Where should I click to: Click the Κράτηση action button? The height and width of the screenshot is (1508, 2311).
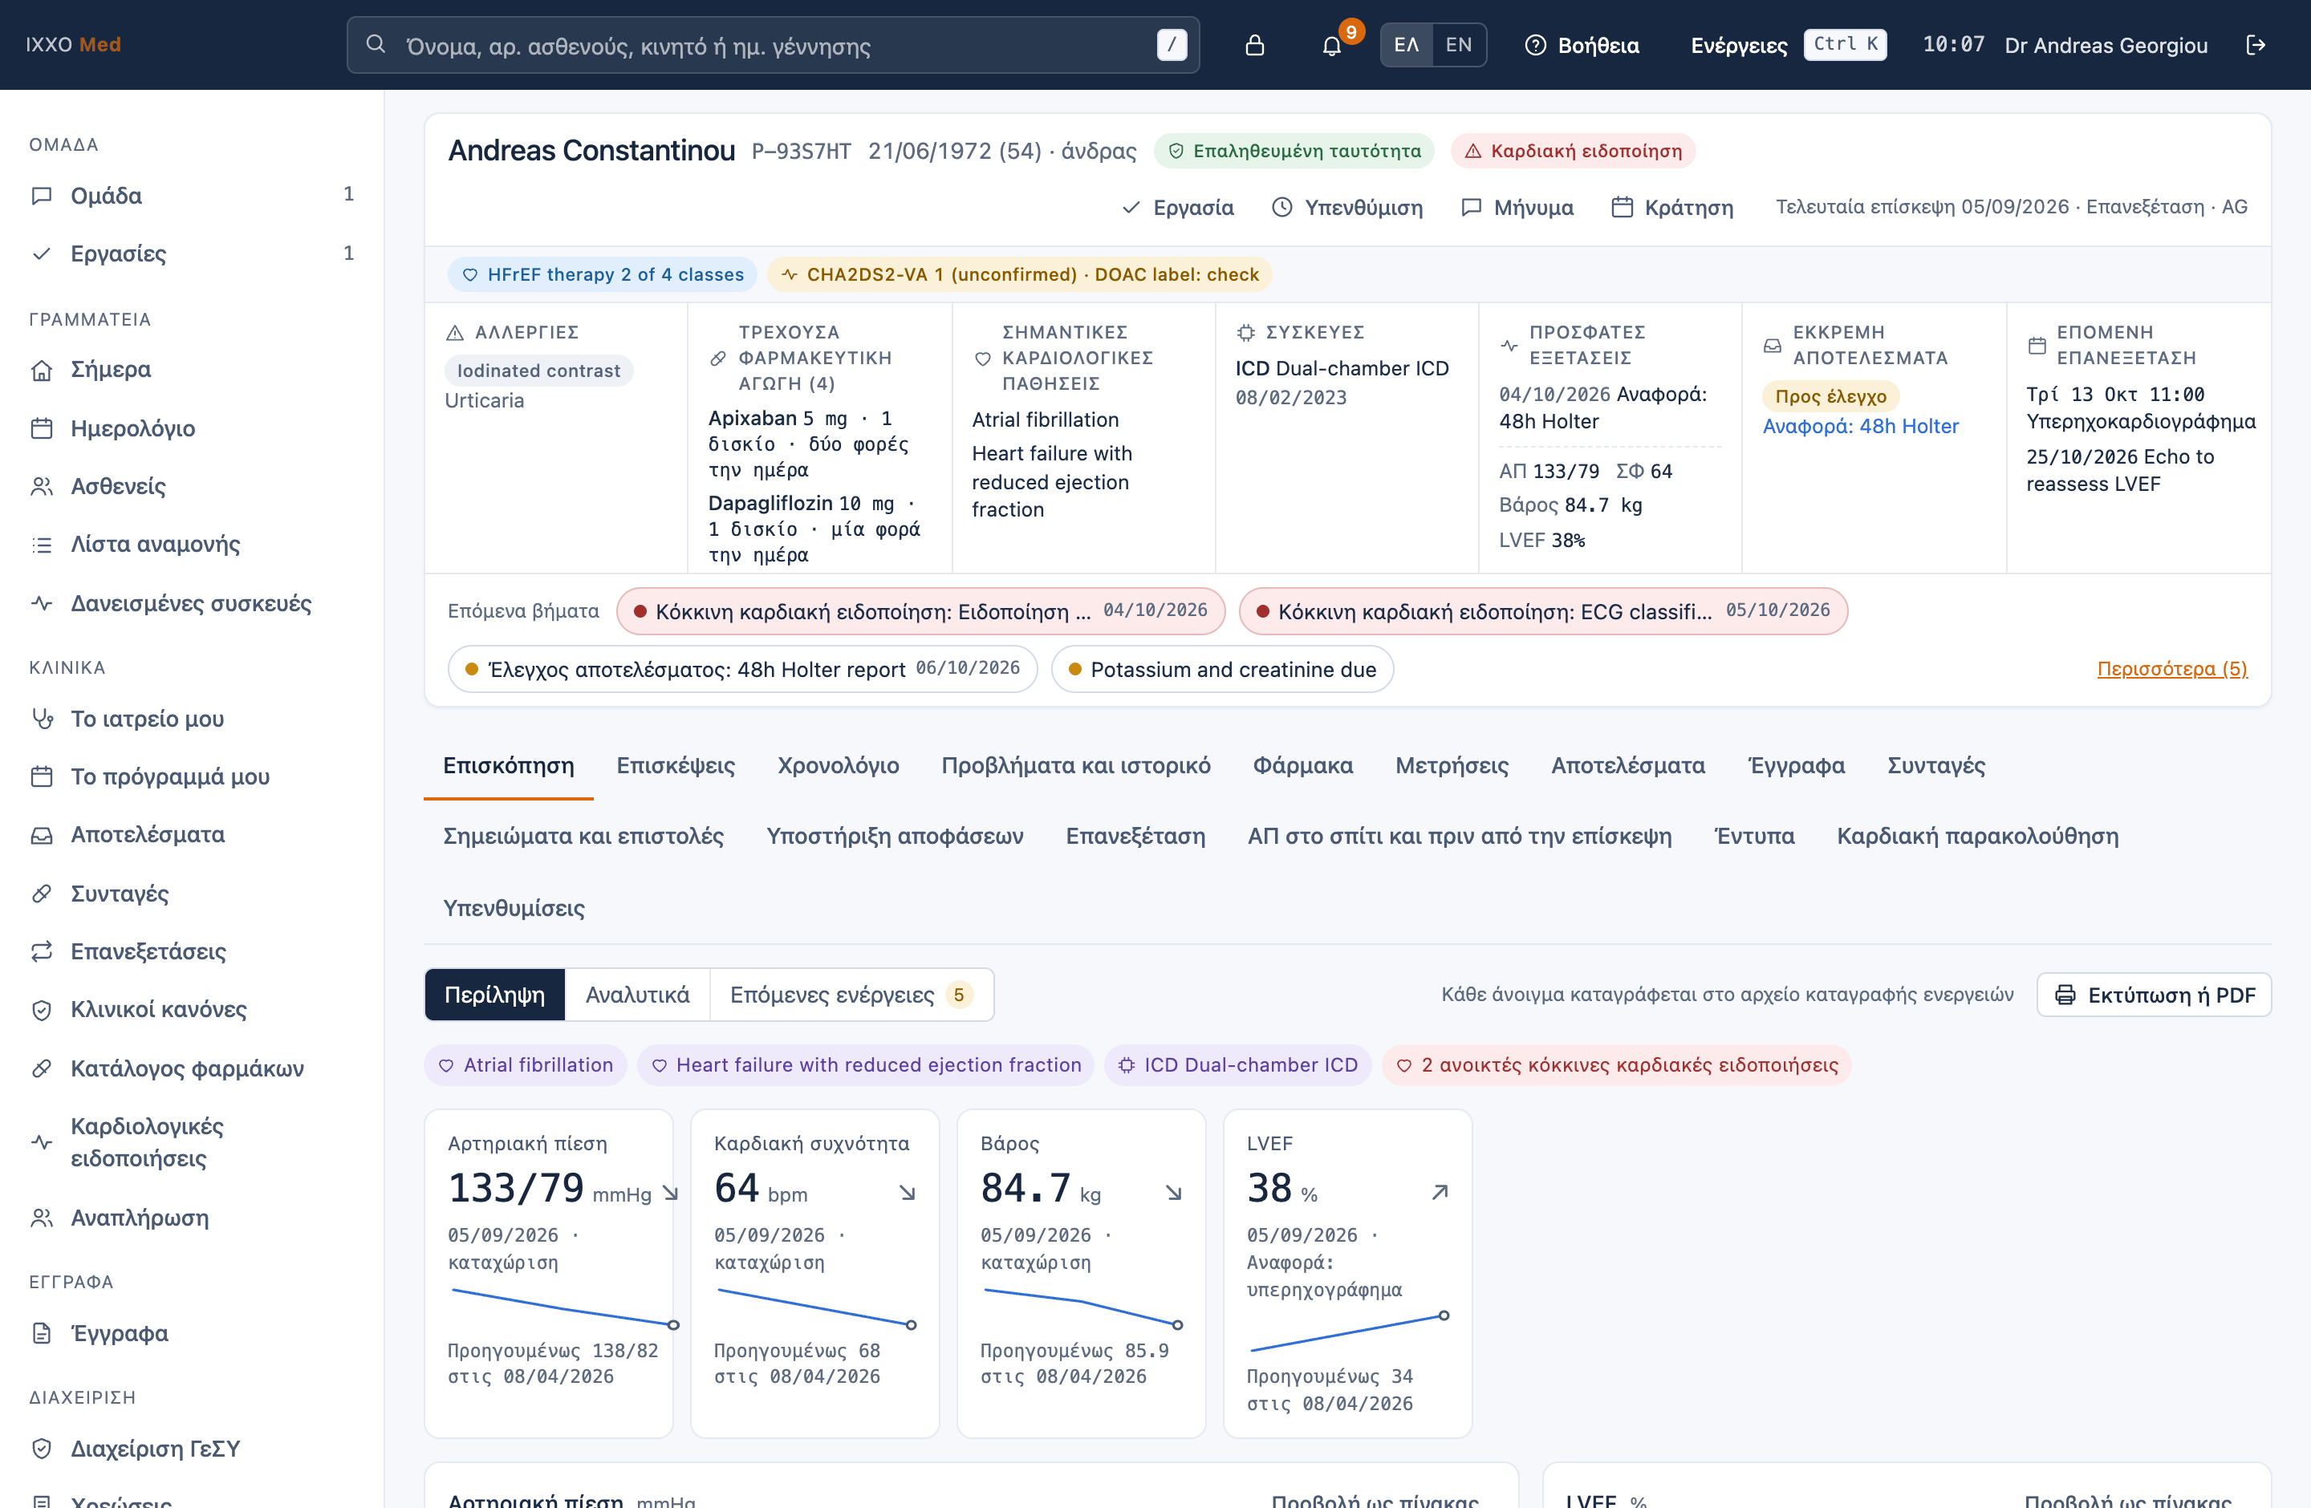[1672, 208]
